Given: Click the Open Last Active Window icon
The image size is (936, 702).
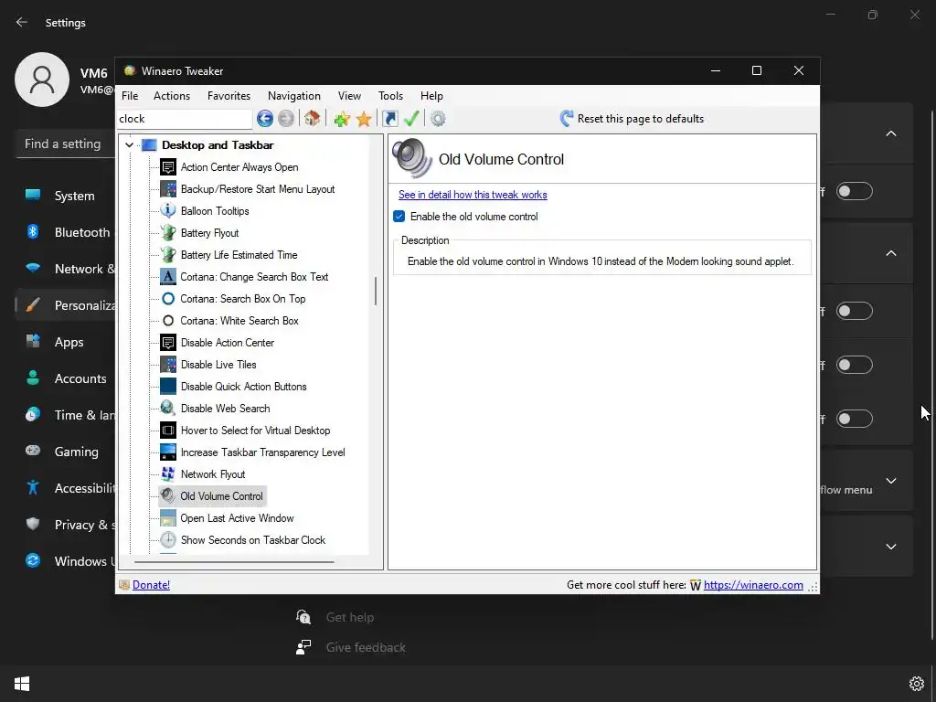Looking at the screenshot, I should coord(168,518).
